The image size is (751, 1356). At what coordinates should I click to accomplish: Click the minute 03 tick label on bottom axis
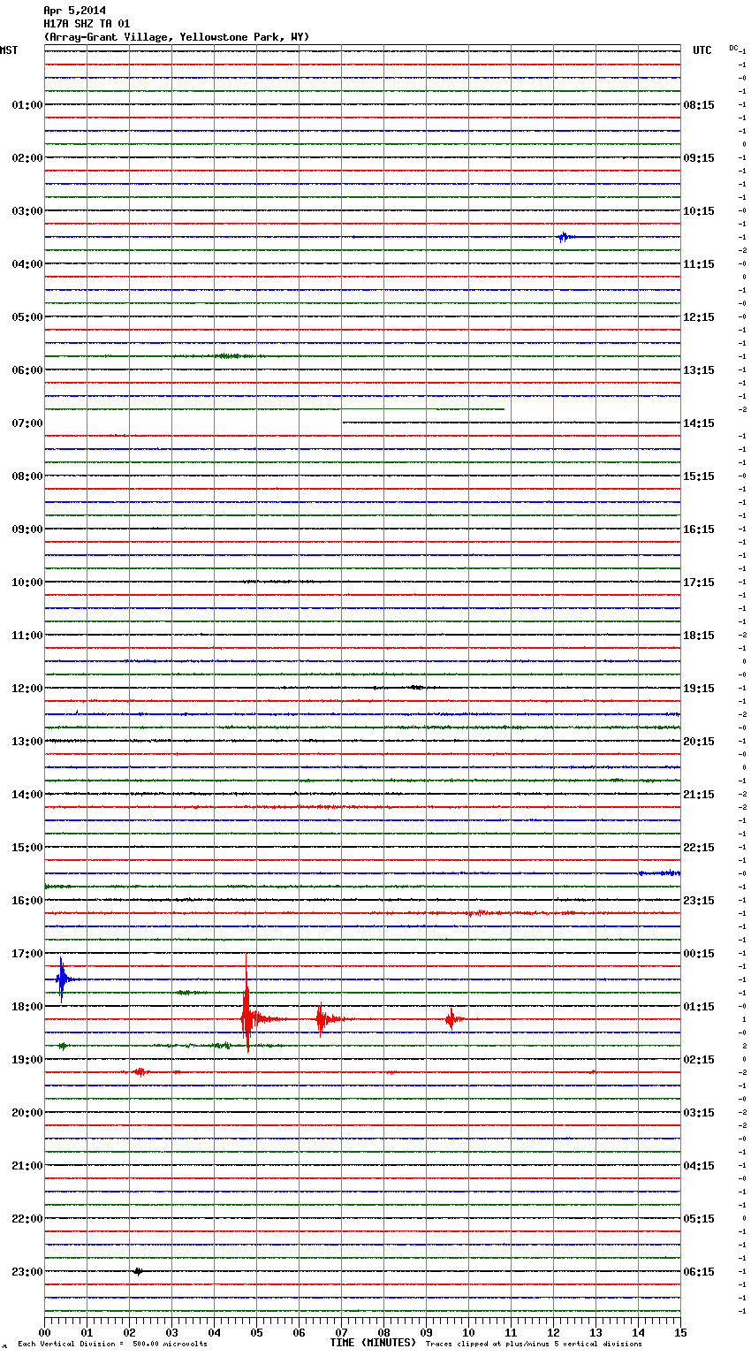click(171, 1332)
